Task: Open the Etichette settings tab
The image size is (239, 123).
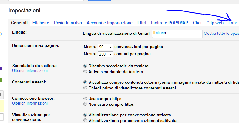Action: click(41, 23)
